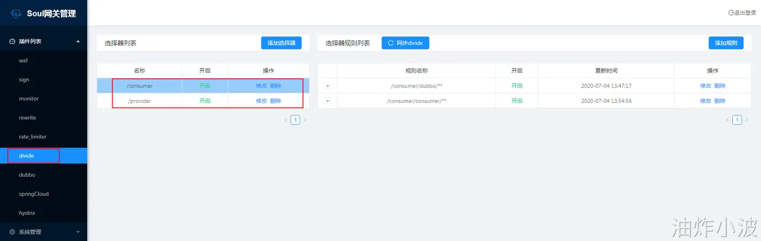Click the plugin list dashboard icon
The image size is (761, 241).
[x=13, y=41]
